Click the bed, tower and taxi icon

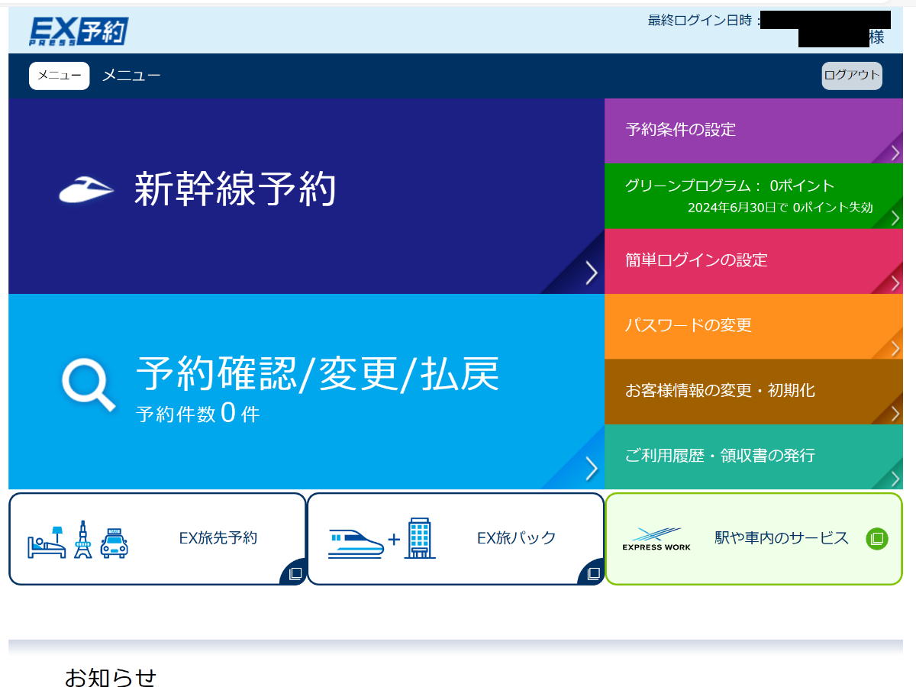(78, 540)
